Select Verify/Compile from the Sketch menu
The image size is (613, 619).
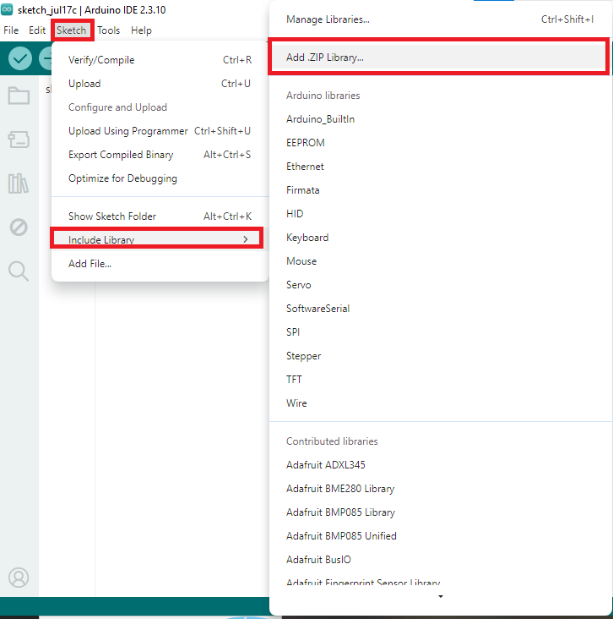[160, 60]
